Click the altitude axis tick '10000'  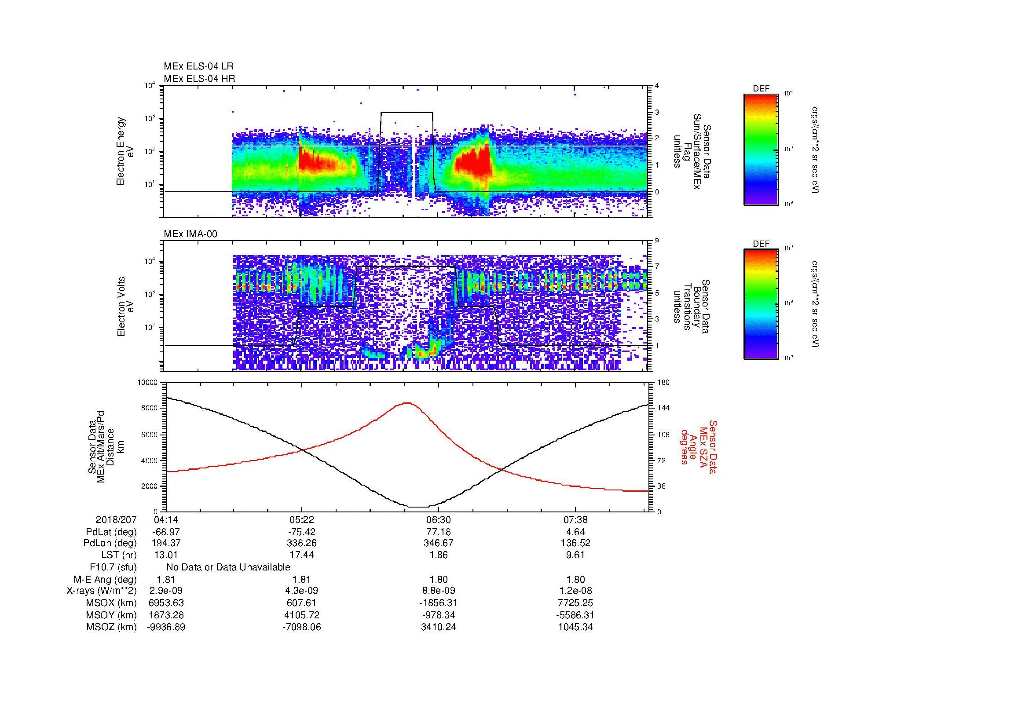pos(148,383)
